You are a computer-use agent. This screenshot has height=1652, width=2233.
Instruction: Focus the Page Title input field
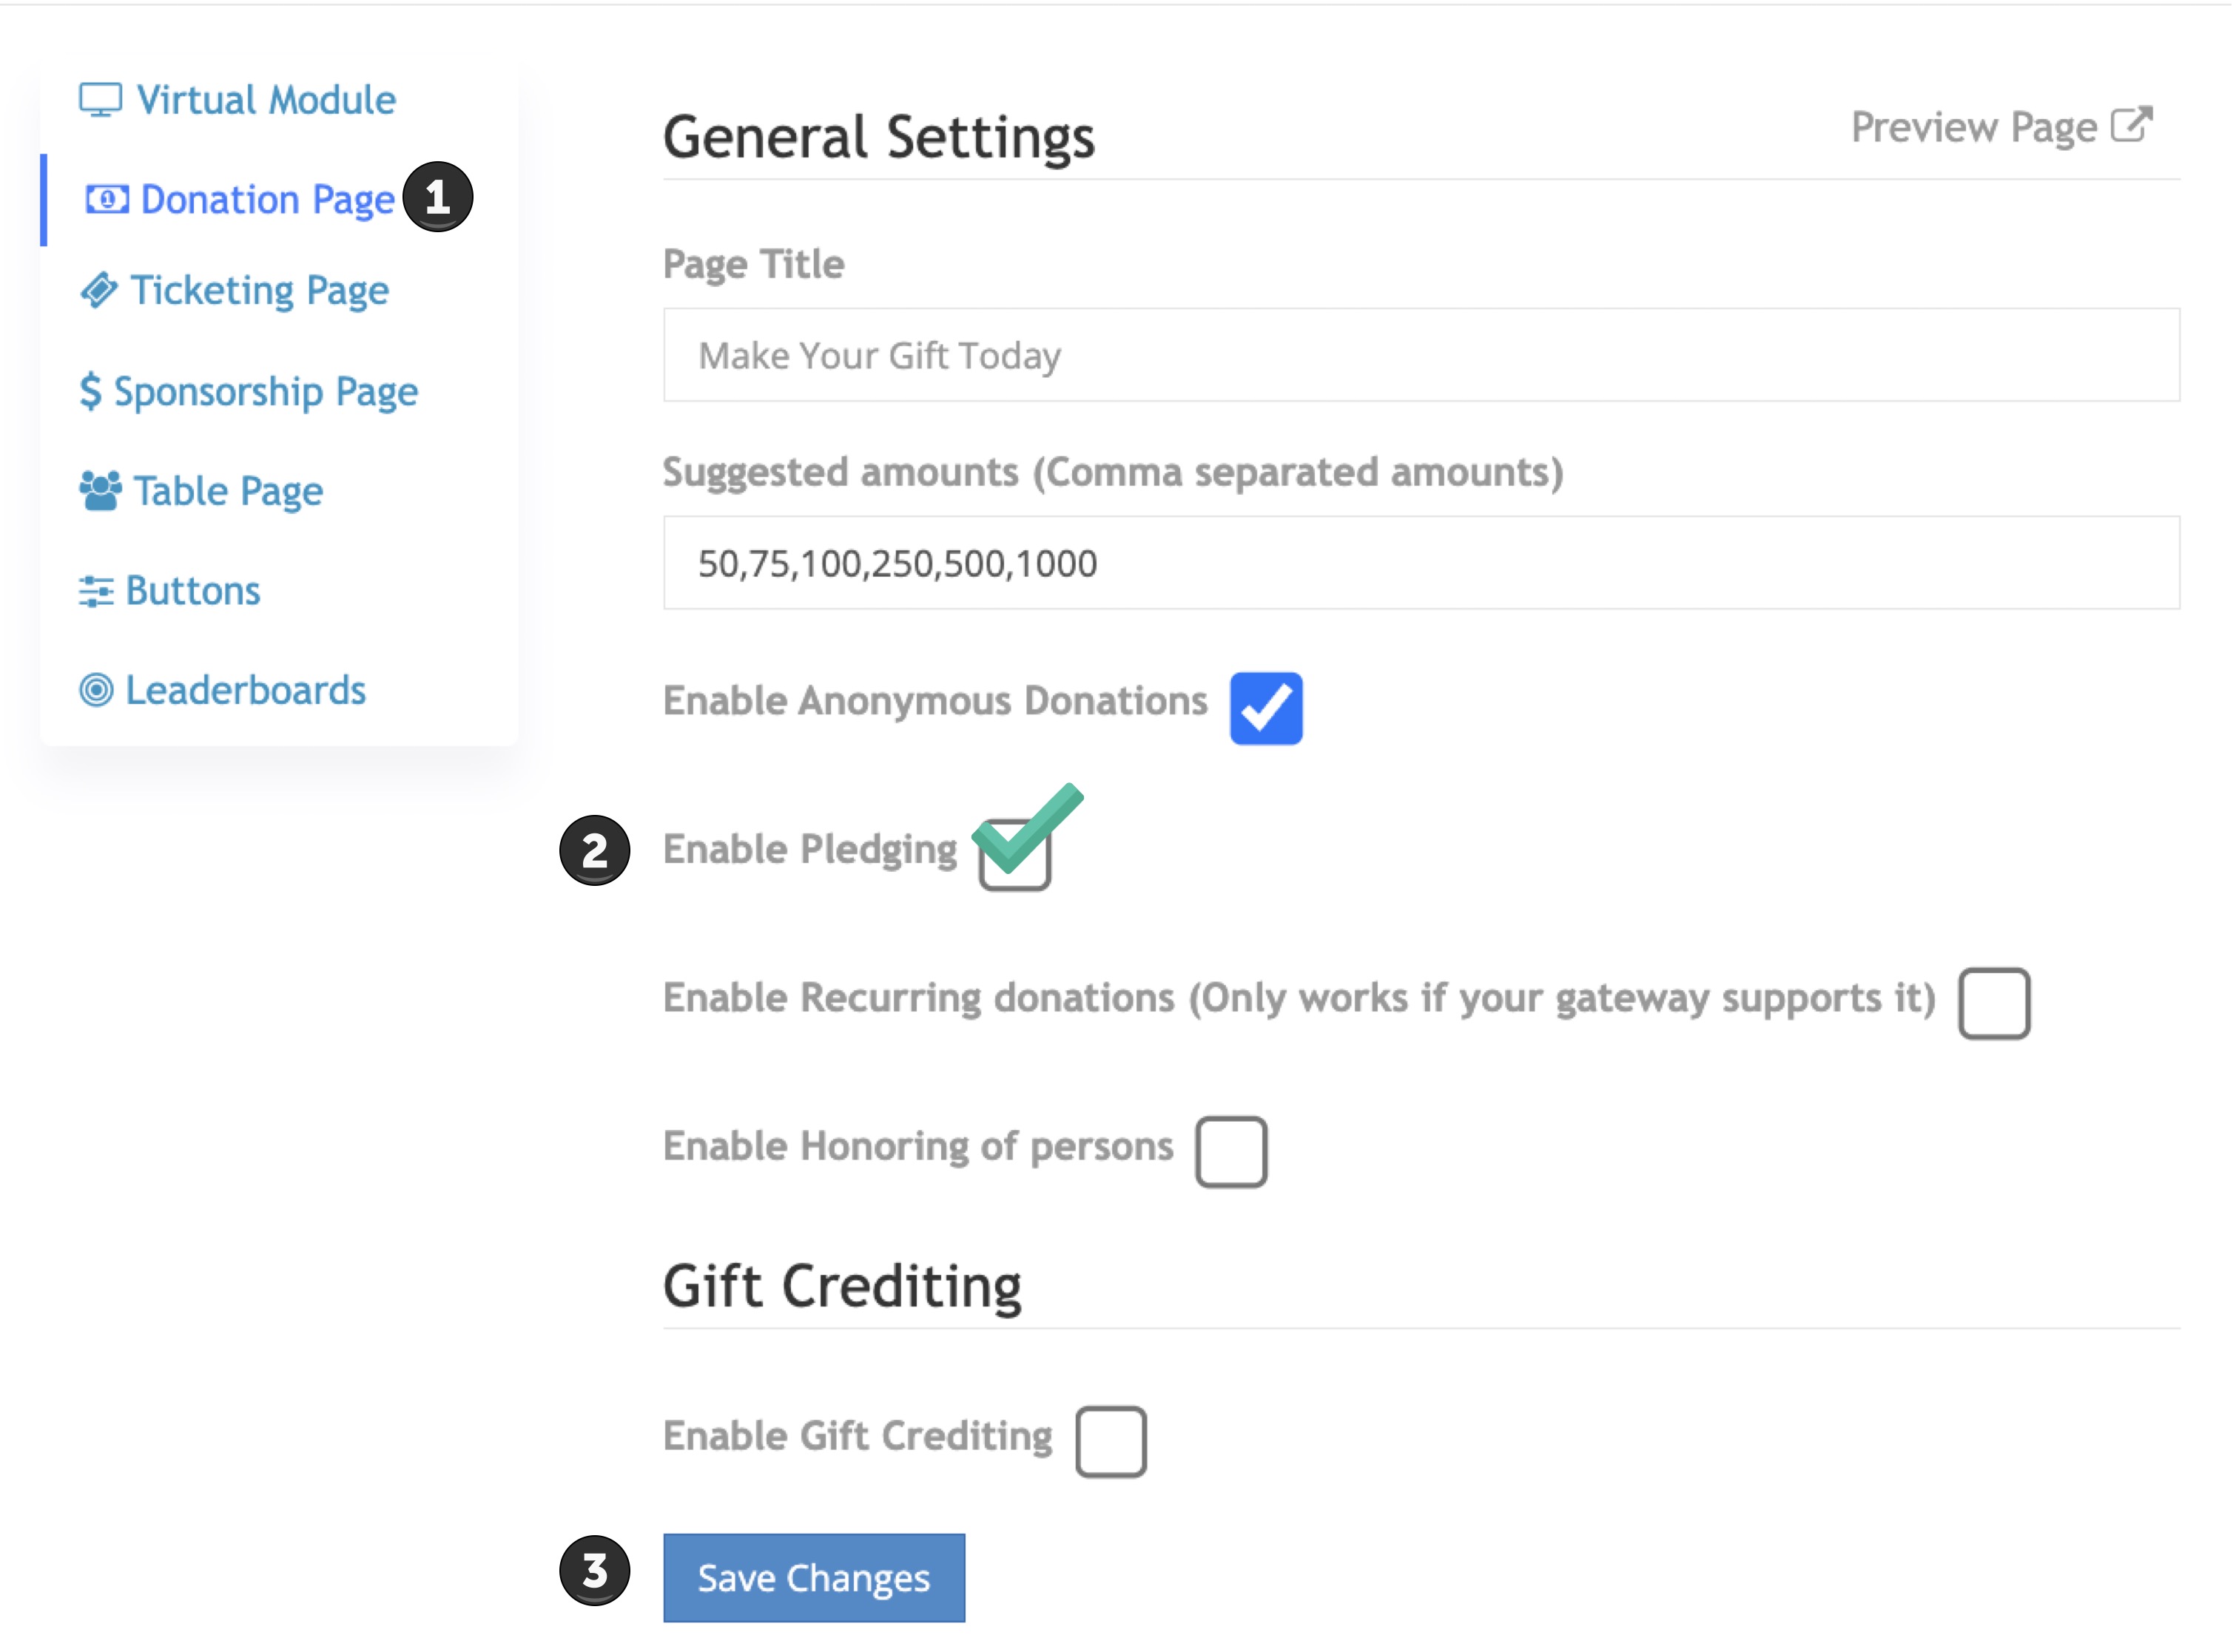click(x=1421, y=355)
